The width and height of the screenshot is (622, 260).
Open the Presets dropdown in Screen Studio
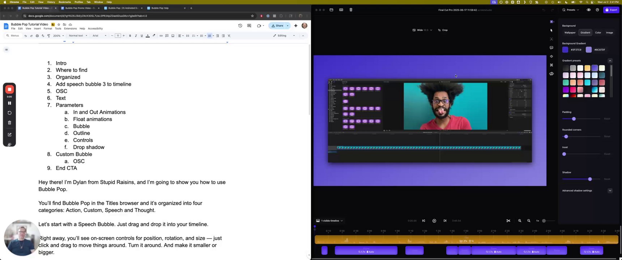coord(571,10)
